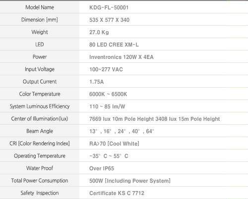This screenshot has width=248, height=199.
Task: Click the Operating Temperature label
Action: tap(40, 156)
